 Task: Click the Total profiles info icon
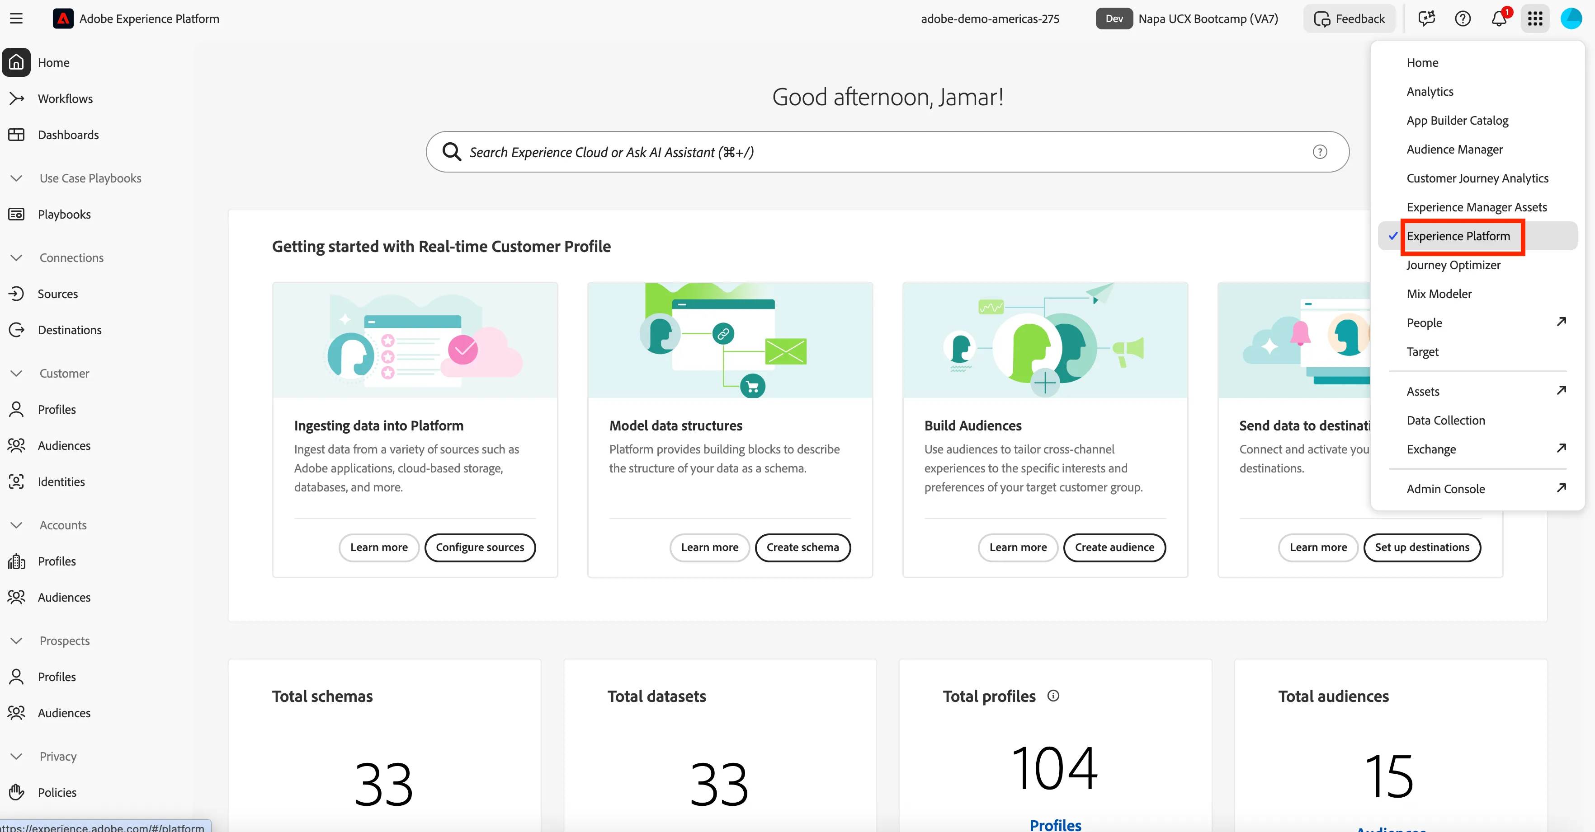click(1053, 695)
